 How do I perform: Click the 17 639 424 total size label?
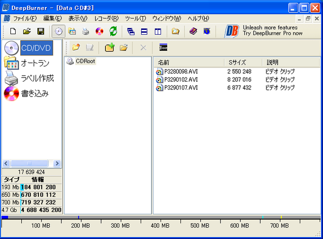(31, 172)
